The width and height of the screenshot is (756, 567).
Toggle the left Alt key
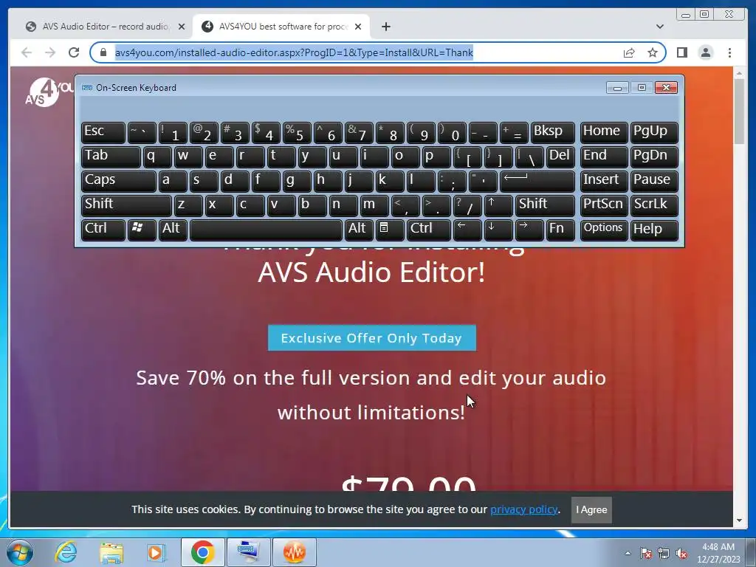tap(173, 230)
